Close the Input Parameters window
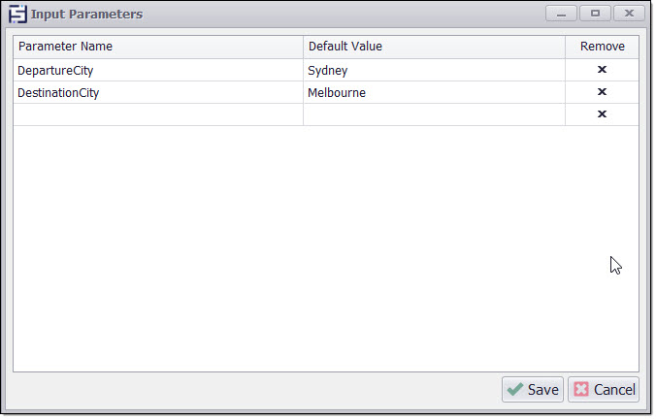This screenshot has width=656, height=419. click(x=629, y=14)
